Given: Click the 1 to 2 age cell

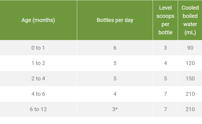Looking at the screenshot, I should click(x=38, y=63).
